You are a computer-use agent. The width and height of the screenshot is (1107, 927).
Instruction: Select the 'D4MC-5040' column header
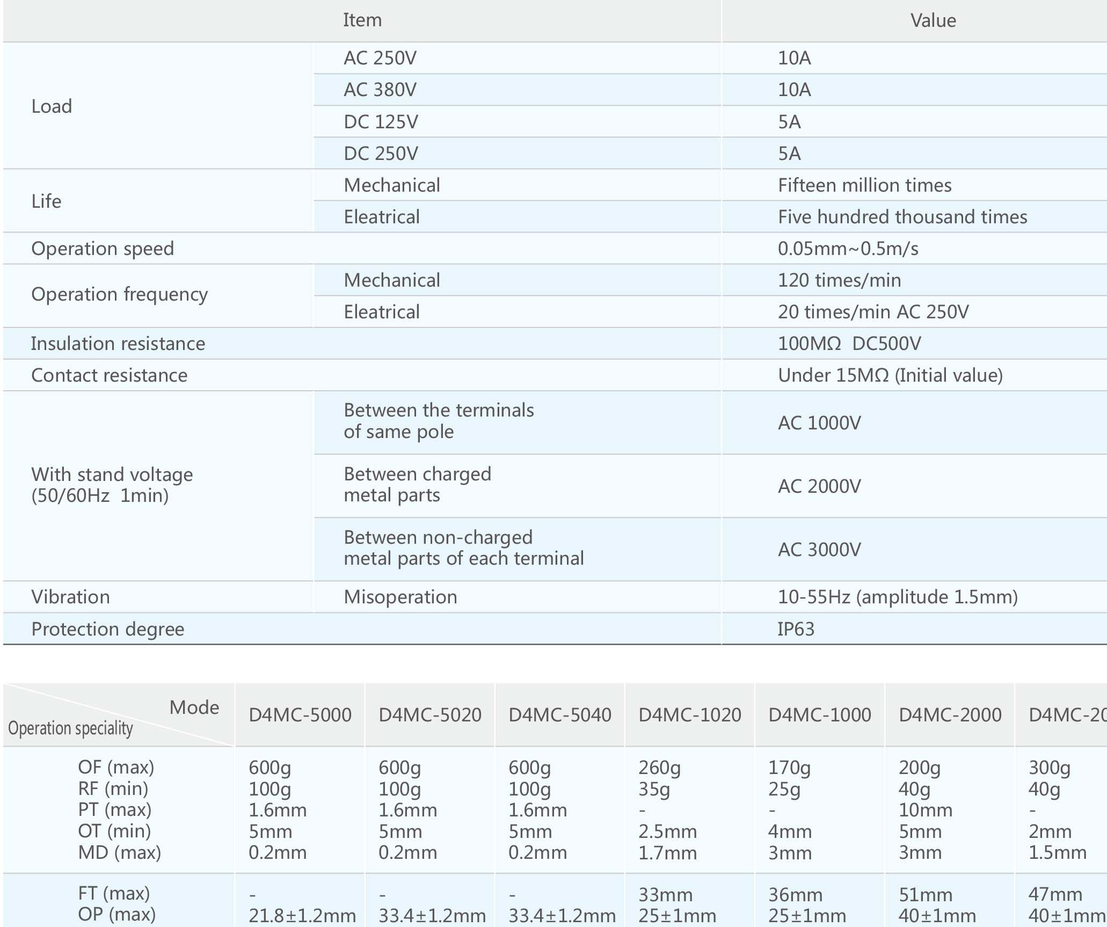[x=560, y=715]
